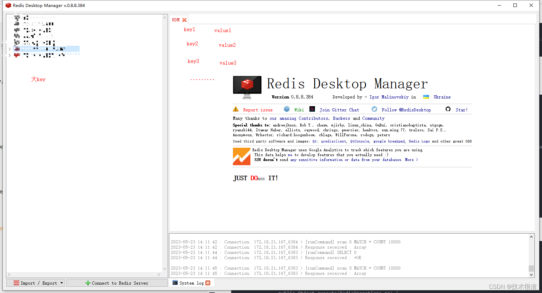Click the green plus Connect icon
This screenshot has height=293, width=542.
point(88,283)
